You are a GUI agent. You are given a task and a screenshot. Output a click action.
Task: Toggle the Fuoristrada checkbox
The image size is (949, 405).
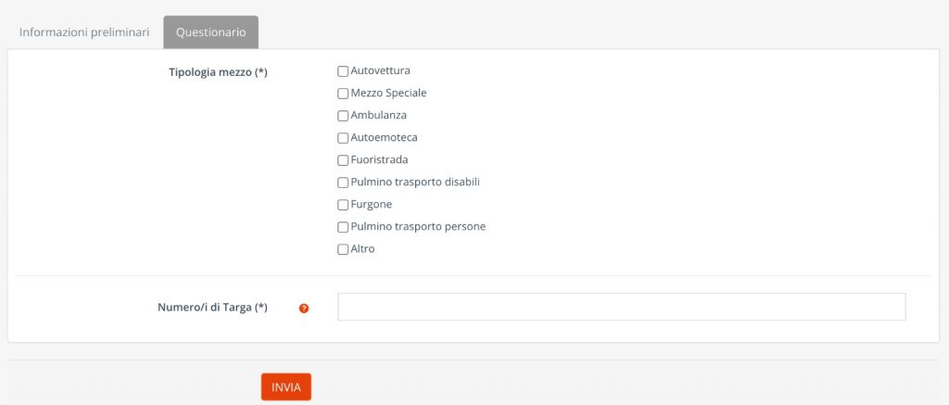click(343, 160)
